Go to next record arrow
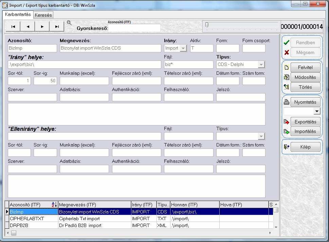 click(42, 27)
